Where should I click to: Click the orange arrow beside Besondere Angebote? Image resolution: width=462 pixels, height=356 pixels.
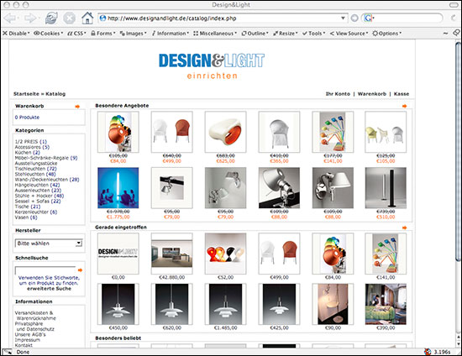click(x=404, y=106)
